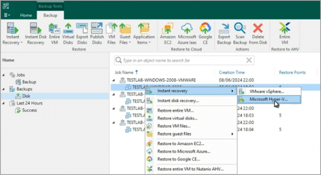Click the Veeam application logo icon
Screen dimensions: 321x175
point(6,6)
